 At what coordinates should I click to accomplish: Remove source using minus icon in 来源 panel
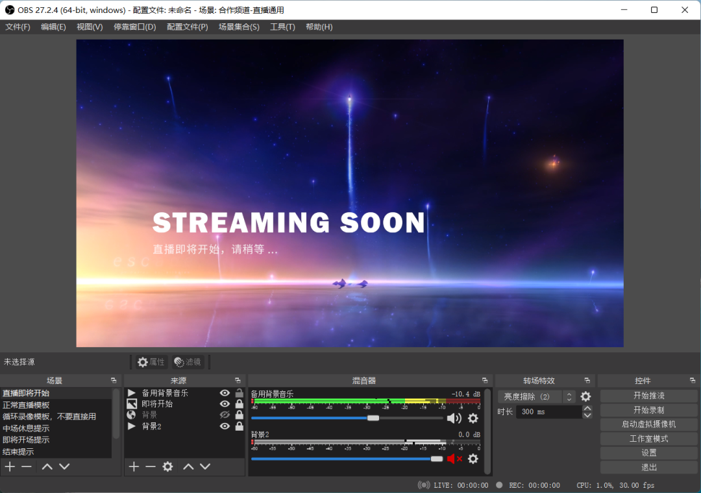(x=151, y=466)
